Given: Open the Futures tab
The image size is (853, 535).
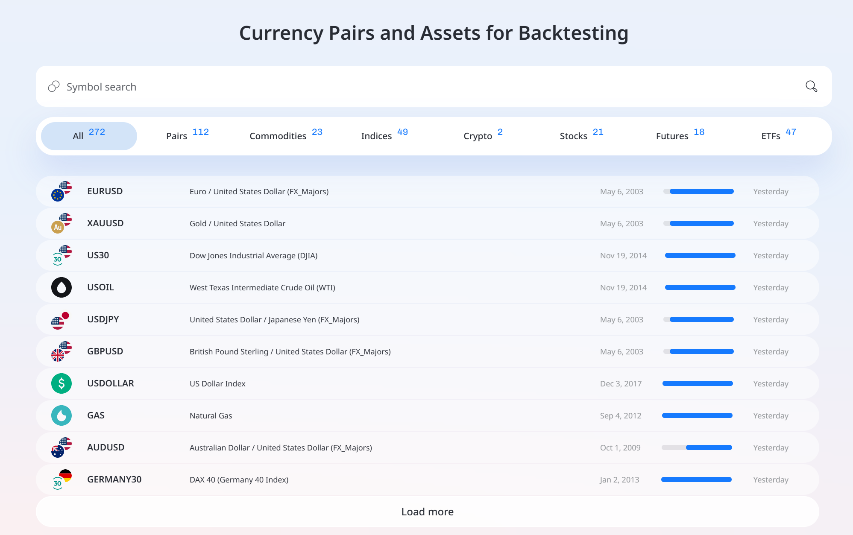Looking at the screenshot, I should (x=680, y=136).
